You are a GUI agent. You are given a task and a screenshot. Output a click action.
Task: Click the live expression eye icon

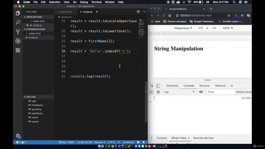201,92
